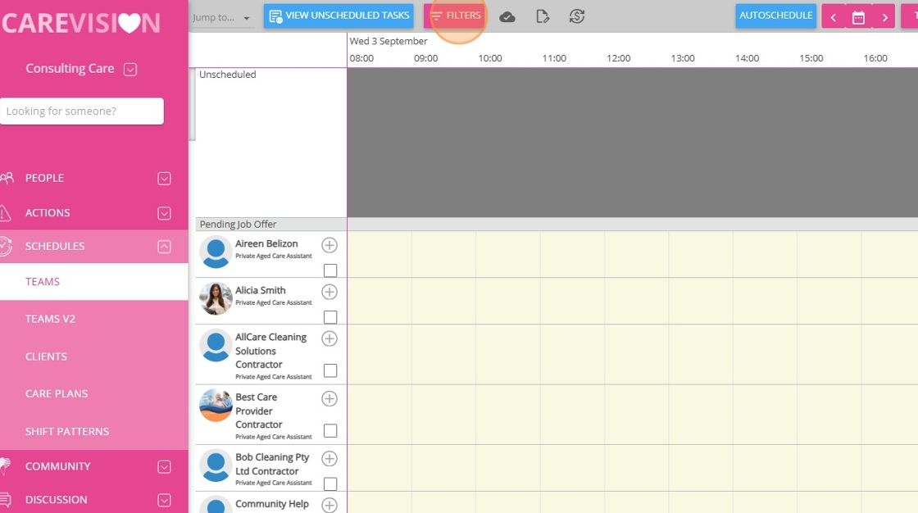The height and width of the screenshot is (513, 918).
Task: Click the Wed 3 September date label
Action: (389, 41)
